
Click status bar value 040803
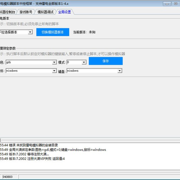click(7, 176)
